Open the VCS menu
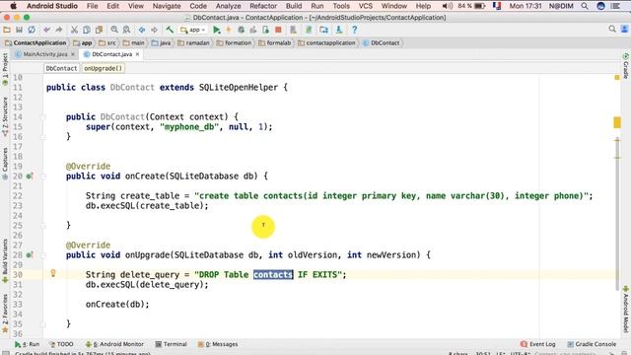 tap(366, 6)
